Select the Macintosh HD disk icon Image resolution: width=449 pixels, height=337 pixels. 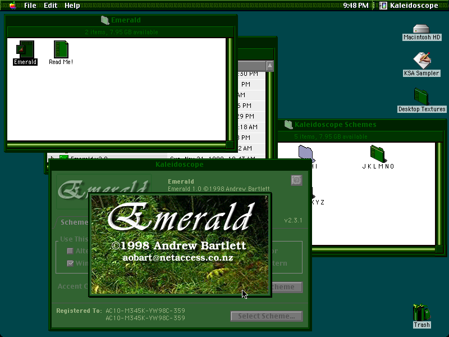click(421, 29)
